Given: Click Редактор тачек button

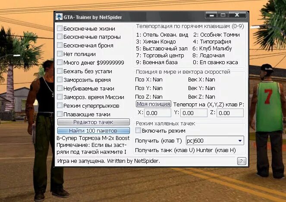Looking at the screenshot, I should point(93,122).
